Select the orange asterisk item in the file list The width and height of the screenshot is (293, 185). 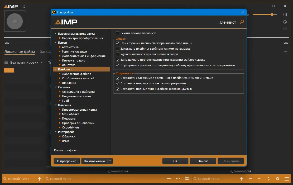point(9,70)
